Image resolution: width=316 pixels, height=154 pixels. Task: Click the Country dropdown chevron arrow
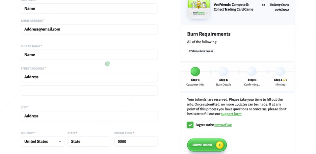pyautogui.click(x=60, y=141)
